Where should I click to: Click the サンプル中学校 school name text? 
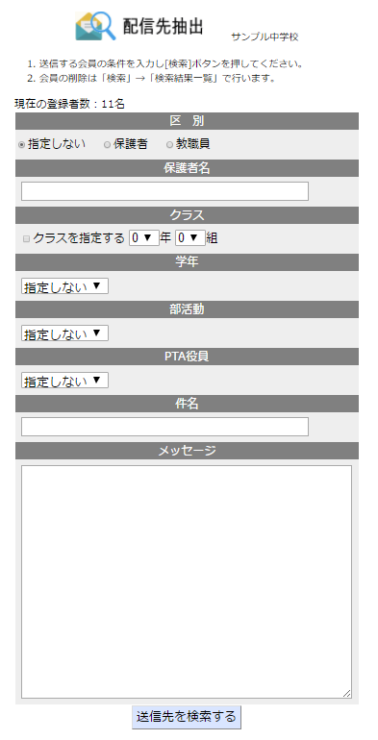265,37
